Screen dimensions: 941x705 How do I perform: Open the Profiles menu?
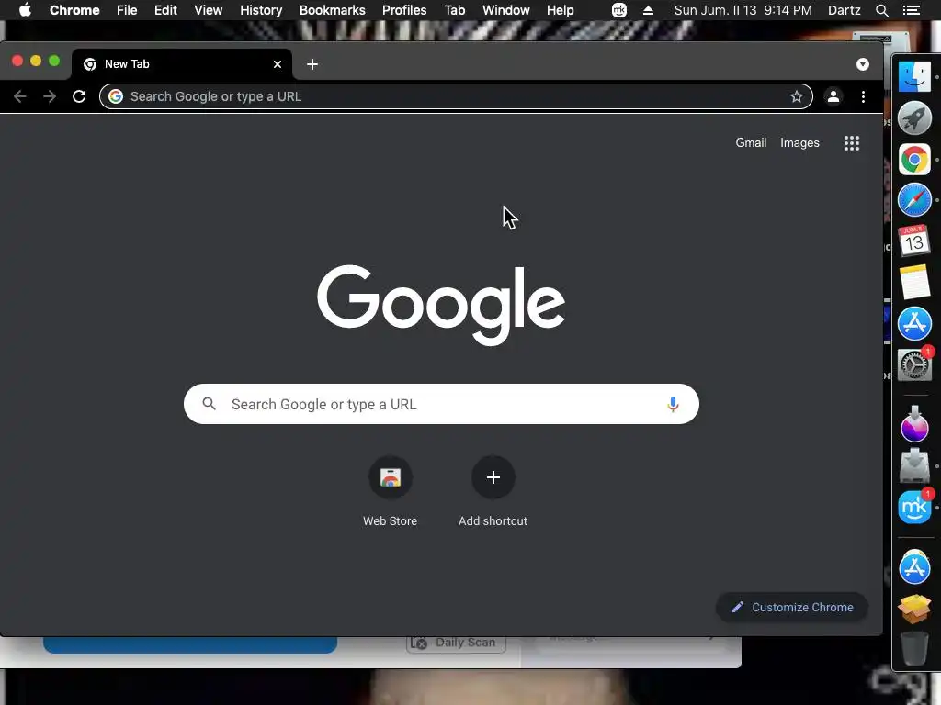pos(404,10)
